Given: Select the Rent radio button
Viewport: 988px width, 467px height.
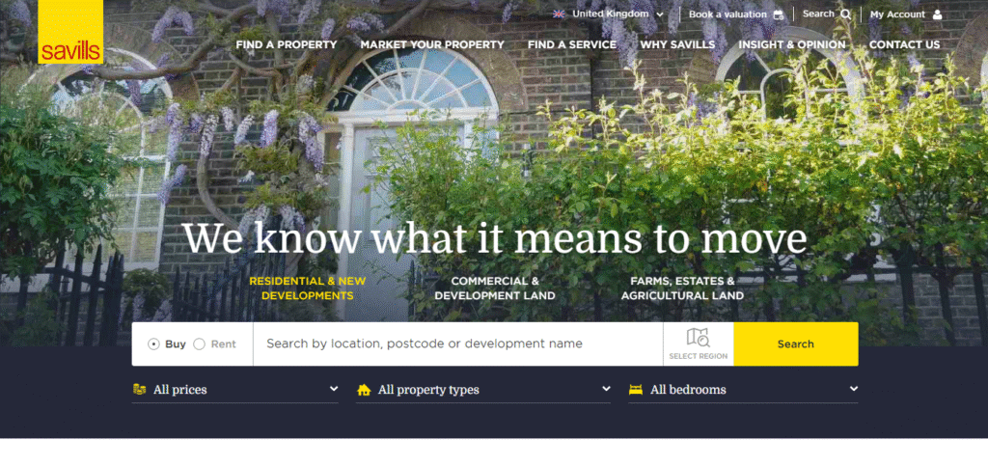Looking at the screenshot, I should pyautogui.click(x=199, y=344).
